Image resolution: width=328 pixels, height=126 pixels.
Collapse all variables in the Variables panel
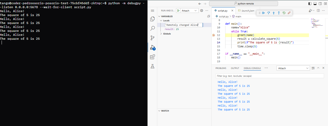click(209, 16)
